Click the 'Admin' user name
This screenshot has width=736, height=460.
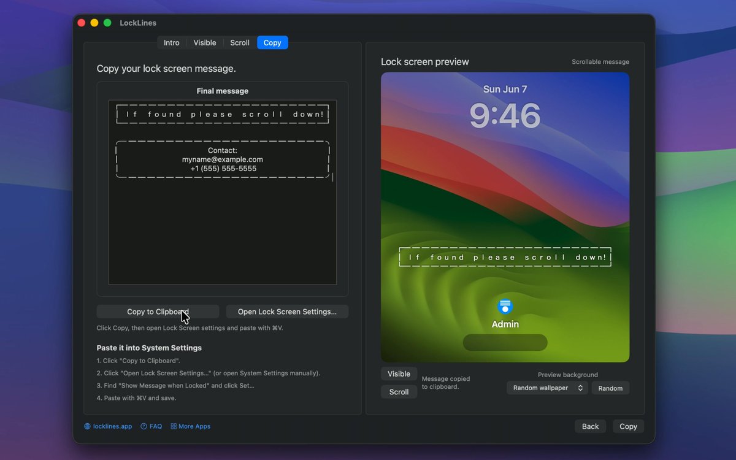[505, 324]
